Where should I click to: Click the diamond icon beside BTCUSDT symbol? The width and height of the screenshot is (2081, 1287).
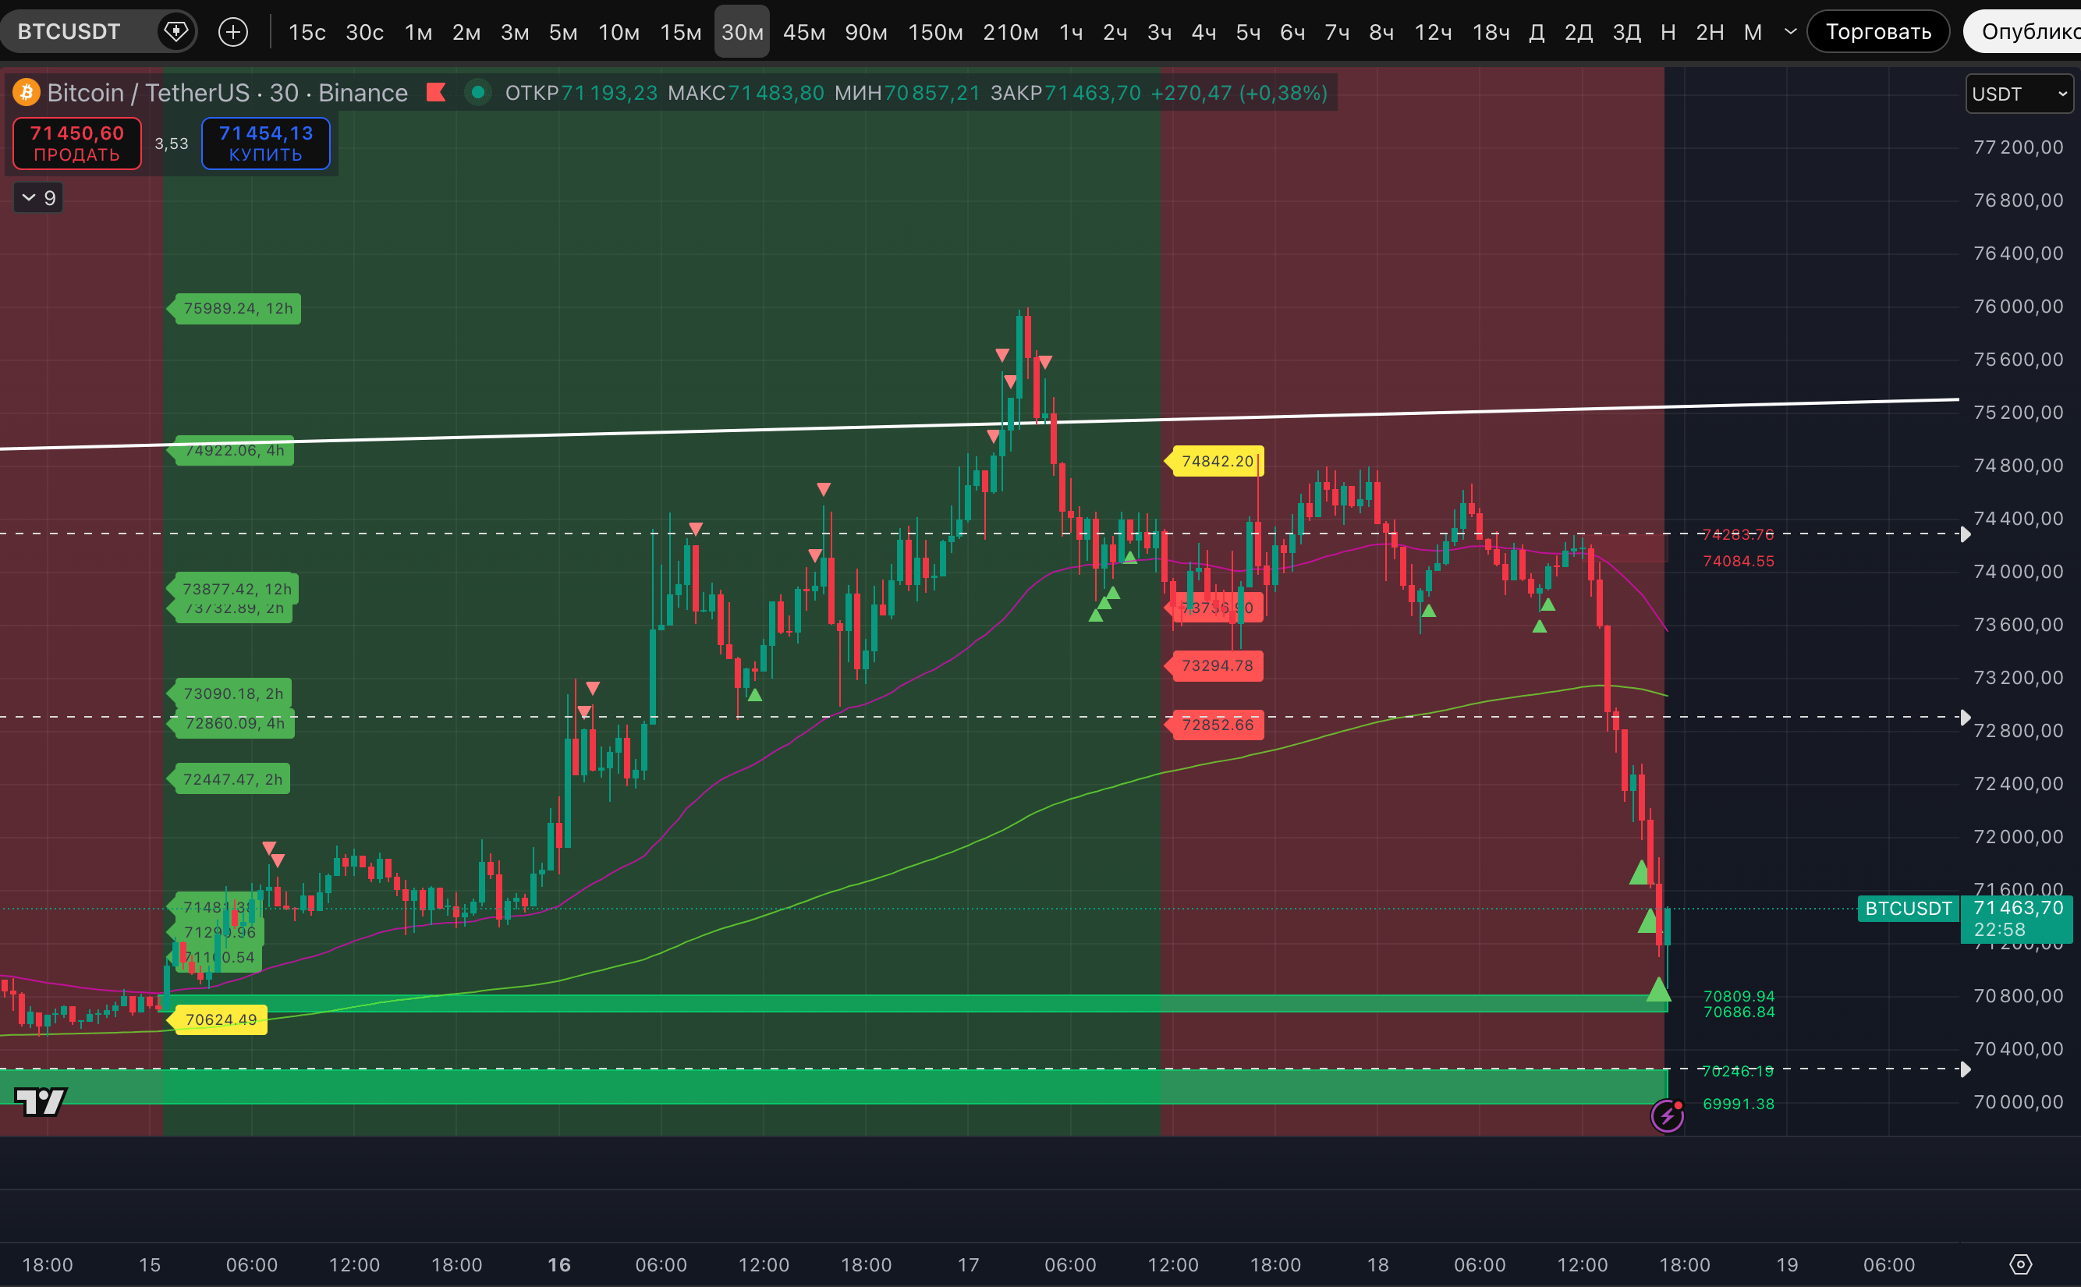176,32
